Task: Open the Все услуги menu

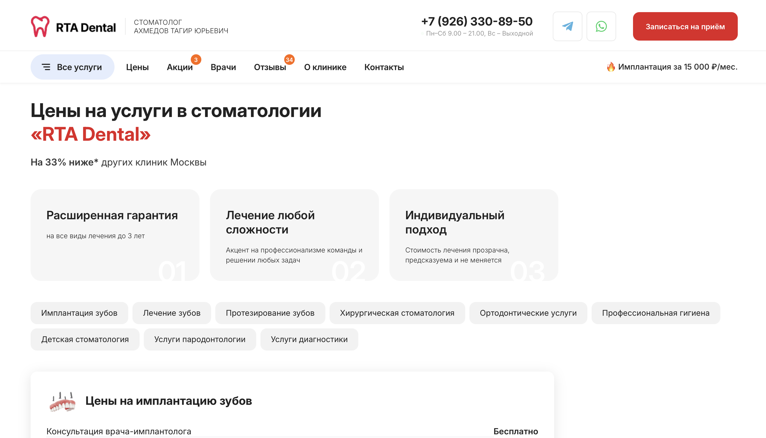Action: click(x=72, y=67)
